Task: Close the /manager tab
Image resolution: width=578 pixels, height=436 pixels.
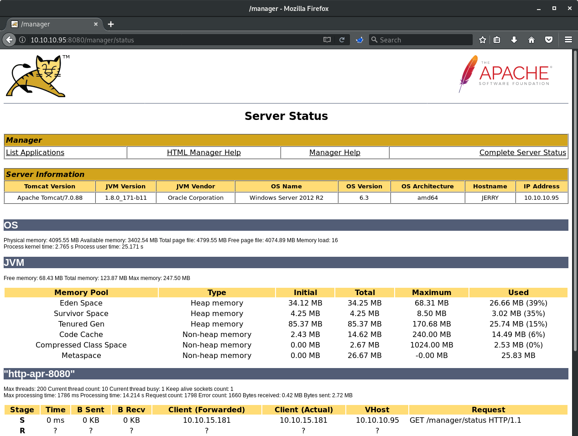Action: (x=96, y=24)
